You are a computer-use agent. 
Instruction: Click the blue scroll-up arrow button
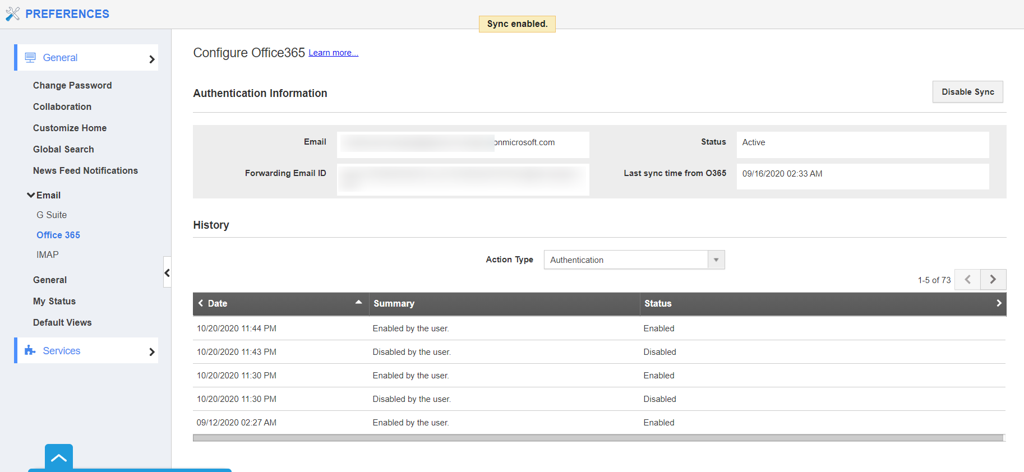coord(59,457)
